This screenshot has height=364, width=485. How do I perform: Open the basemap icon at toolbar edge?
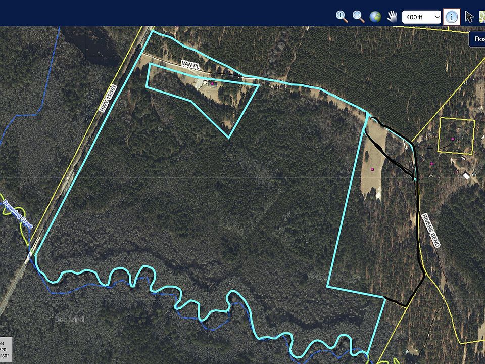click(482, 17)
